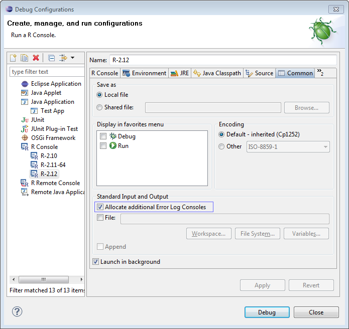Click the File System... button
349x329 pixels.
tap(258, 234)
